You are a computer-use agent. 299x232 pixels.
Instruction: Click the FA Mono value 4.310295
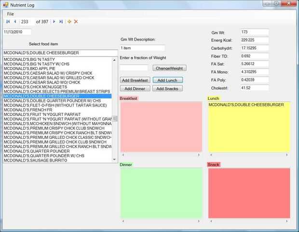tap(255, 72)
